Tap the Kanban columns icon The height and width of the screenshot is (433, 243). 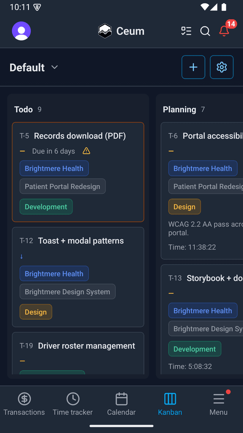pyautogui.click(x=170, y=399)
